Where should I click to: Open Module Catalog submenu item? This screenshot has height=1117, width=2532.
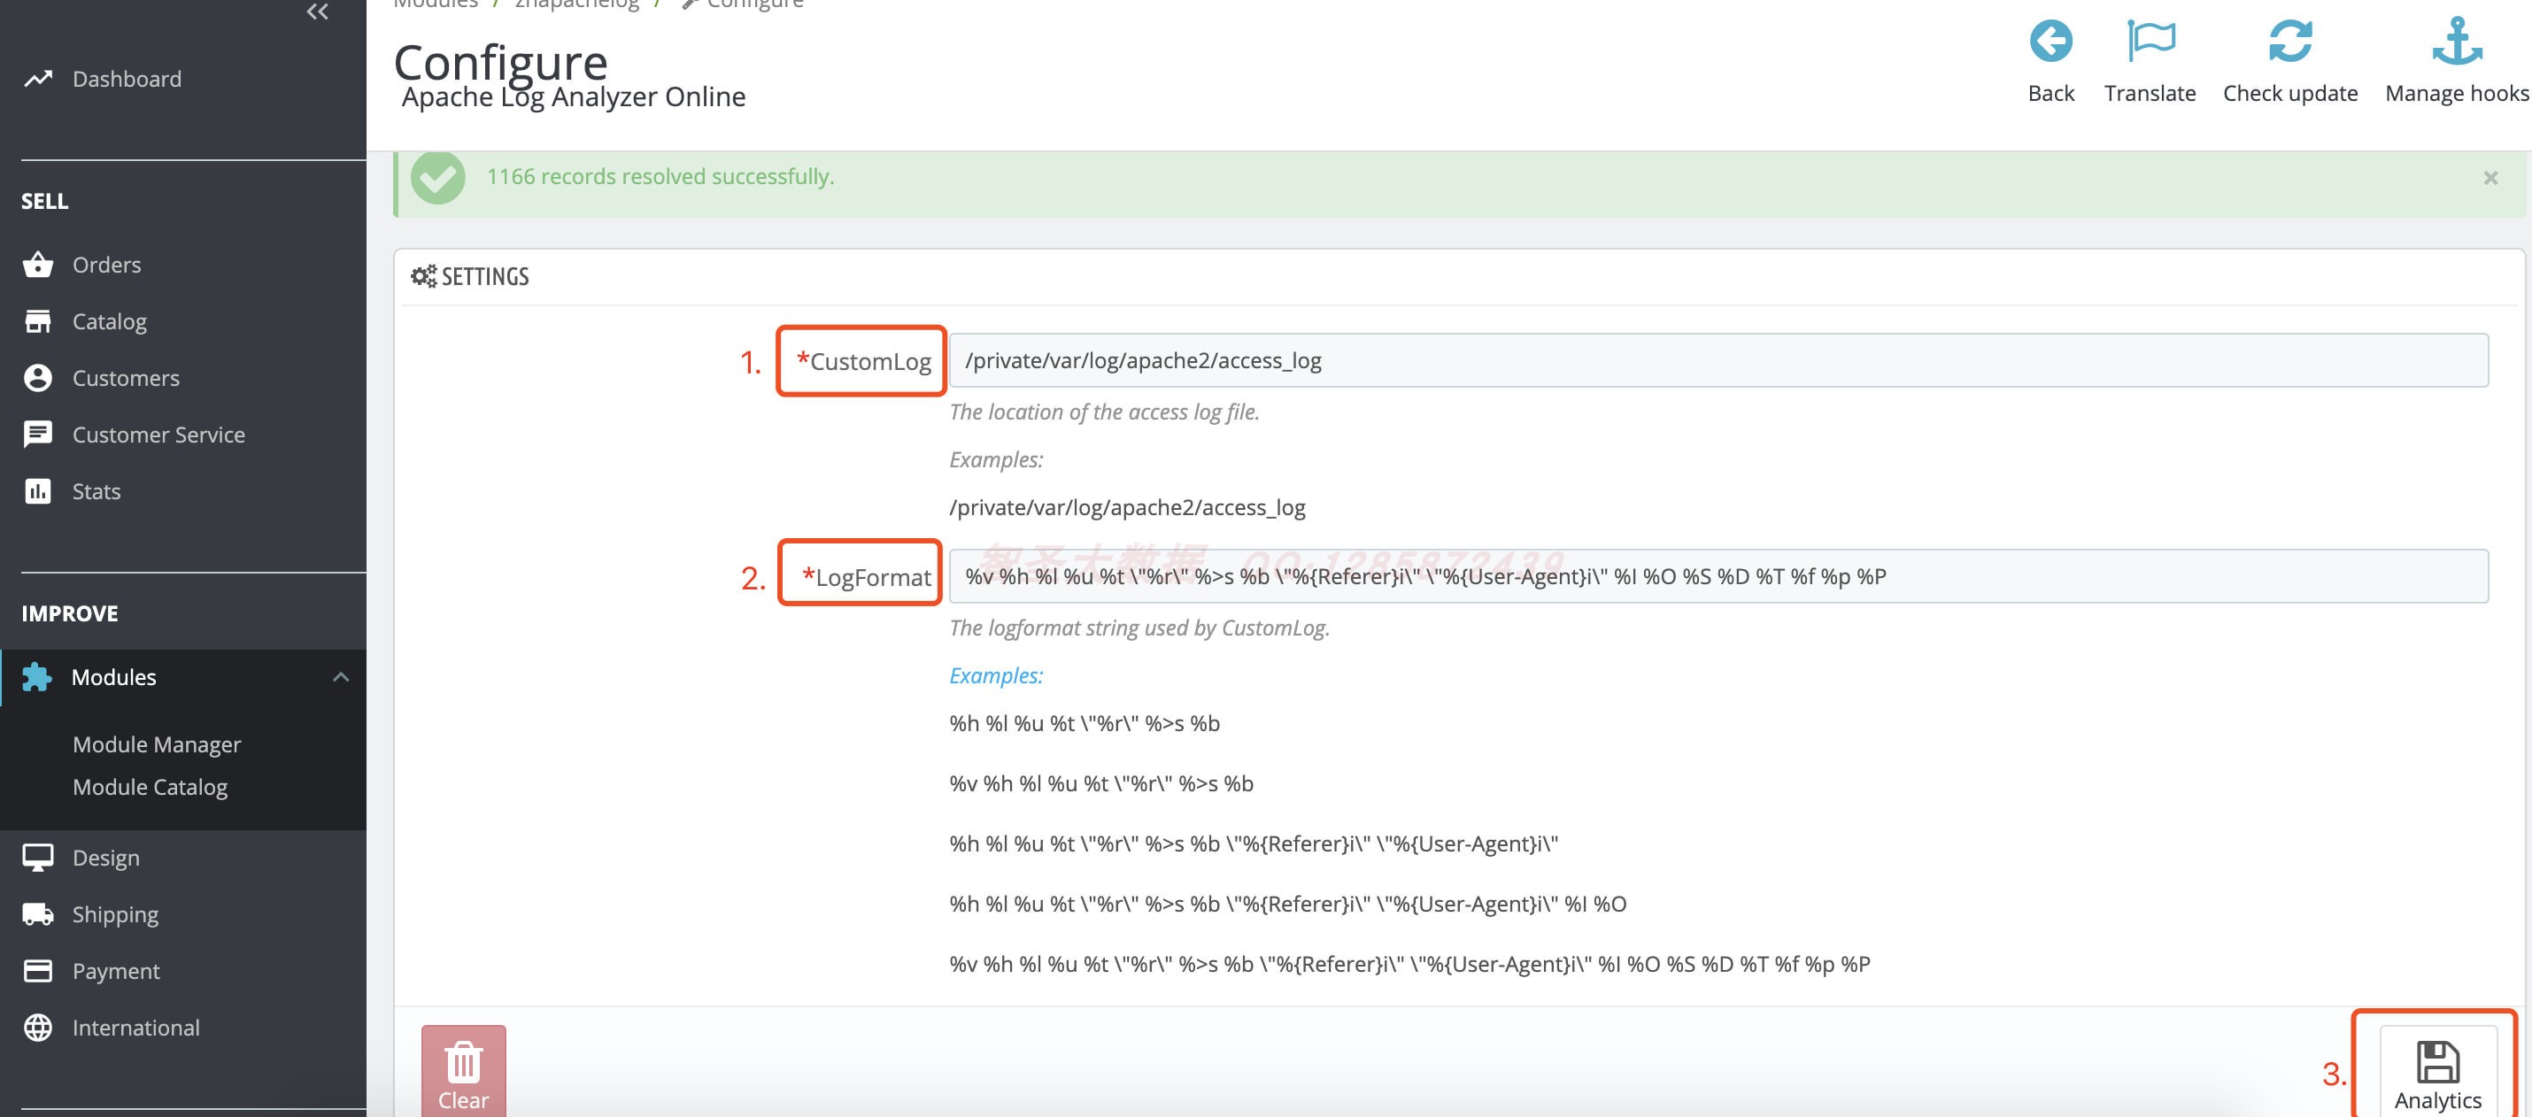pos(150,787)
